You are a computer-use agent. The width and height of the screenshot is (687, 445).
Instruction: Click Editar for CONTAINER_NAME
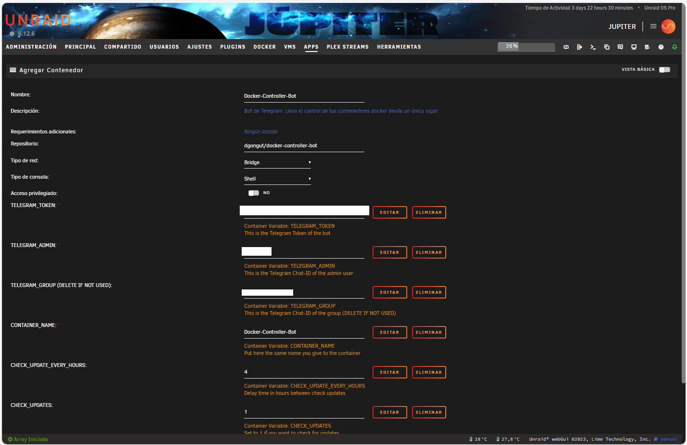tap(390, 332)
